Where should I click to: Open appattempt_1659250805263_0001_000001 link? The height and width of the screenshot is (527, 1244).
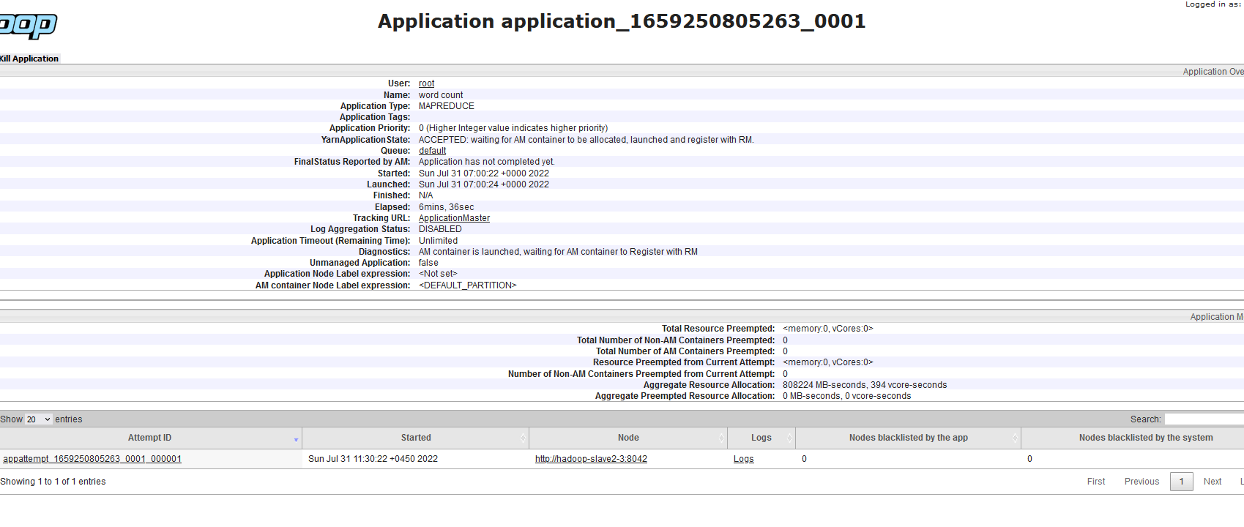click(x=92, y=459)
